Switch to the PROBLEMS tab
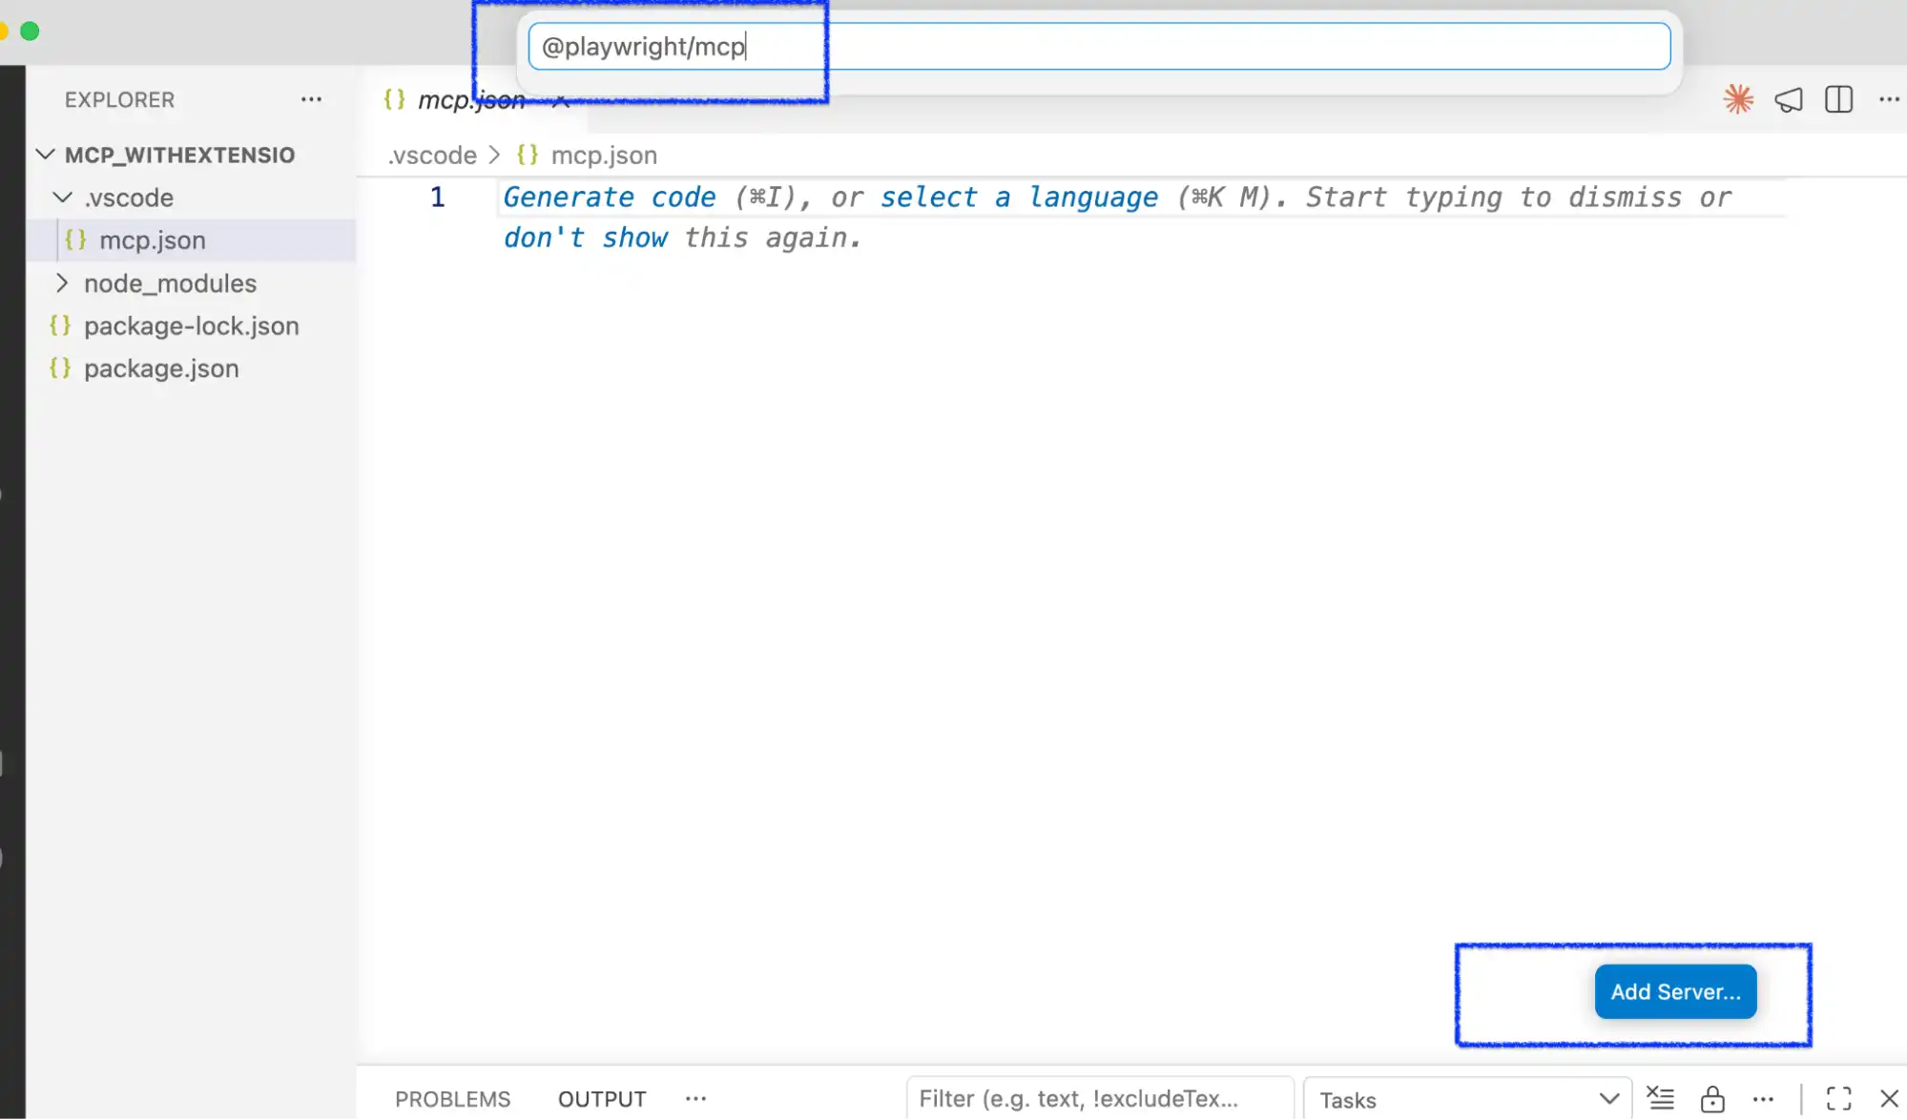 (452, 1099)
